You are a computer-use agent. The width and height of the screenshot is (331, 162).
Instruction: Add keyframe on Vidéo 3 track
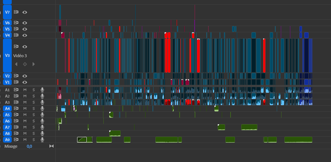pyautogui.click(x=25, y=64)
